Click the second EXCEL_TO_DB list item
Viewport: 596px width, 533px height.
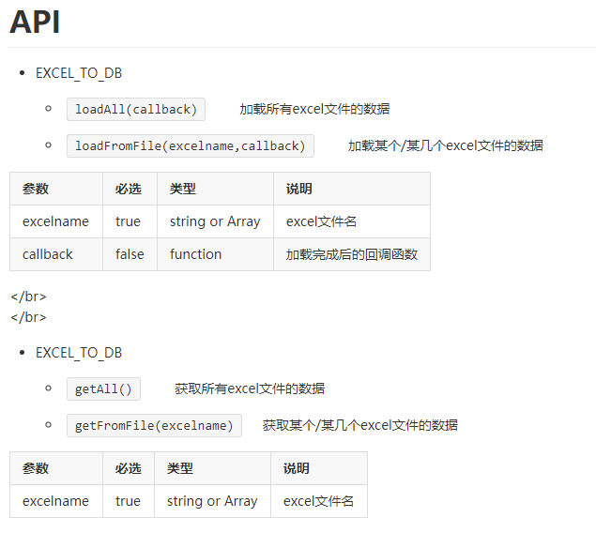pos(79,353)
